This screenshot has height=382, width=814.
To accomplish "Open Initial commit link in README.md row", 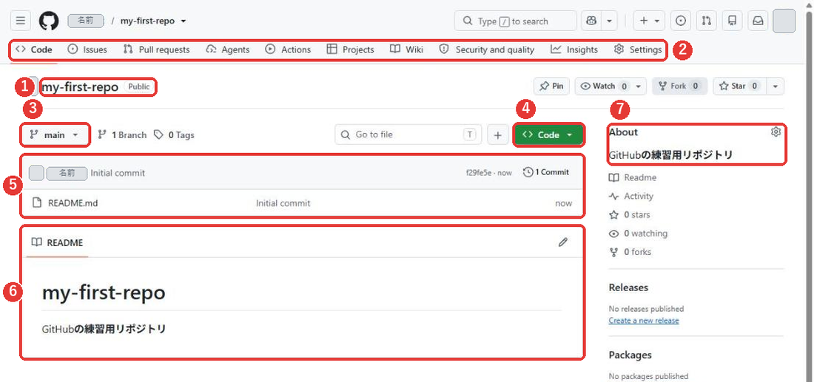I will [x=283, y=203].
